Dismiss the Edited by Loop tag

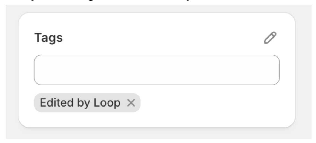coord(131,103)
